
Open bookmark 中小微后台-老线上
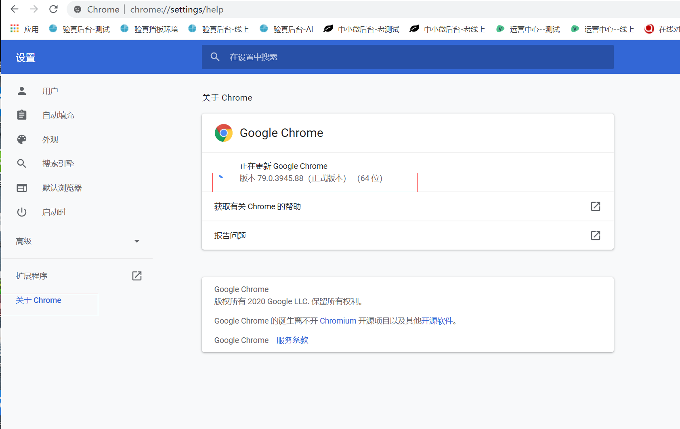(x=447, y=29)
